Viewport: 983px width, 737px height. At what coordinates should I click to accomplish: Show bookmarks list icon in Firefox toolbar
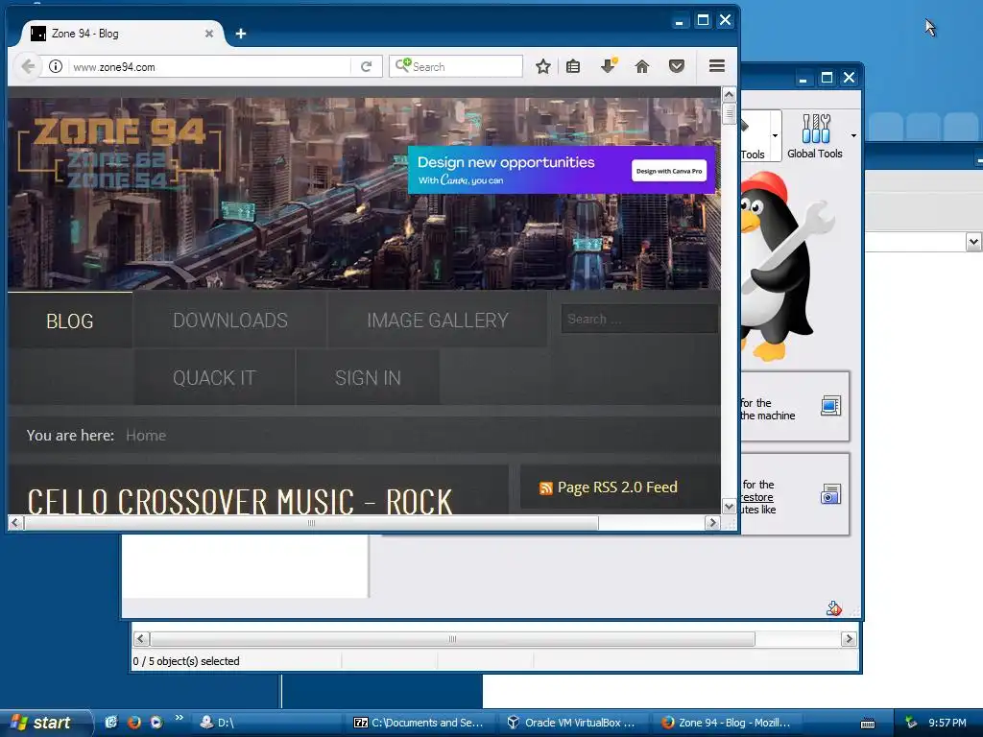coord(573,66)
